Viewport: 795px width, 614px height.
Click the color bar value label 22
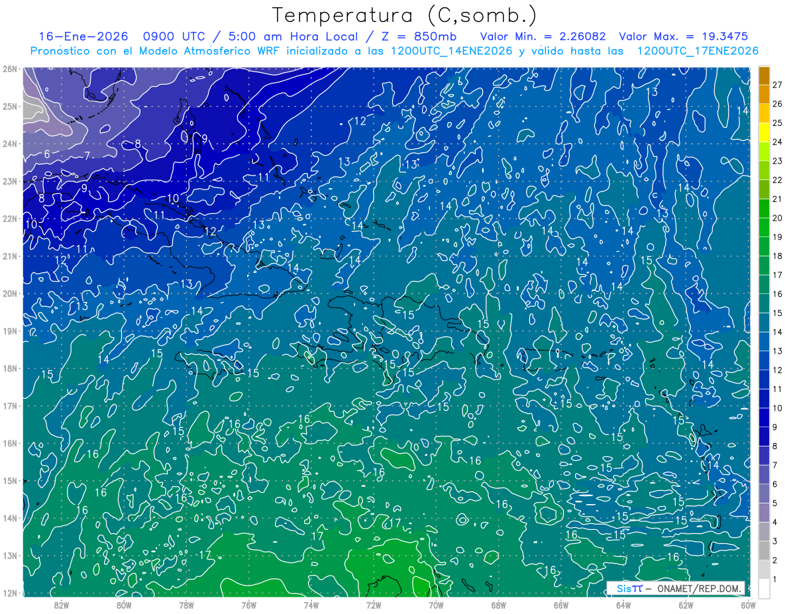click(777, 180)
